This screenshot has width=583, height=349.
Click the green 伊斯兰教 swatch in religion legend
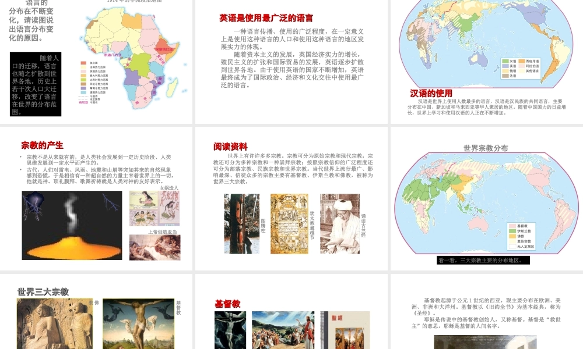point(512,231)
